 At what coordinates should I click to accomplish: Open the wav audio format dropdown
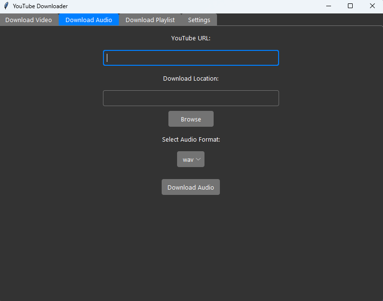(x=191, y=159)
